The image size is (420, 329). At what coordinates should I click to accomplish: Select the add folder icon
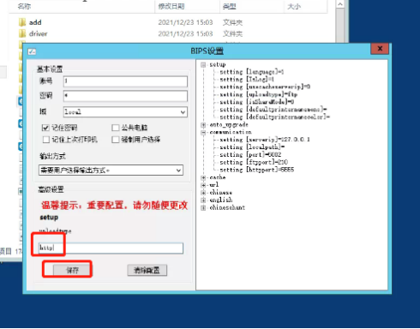click(x=22, y=22)
